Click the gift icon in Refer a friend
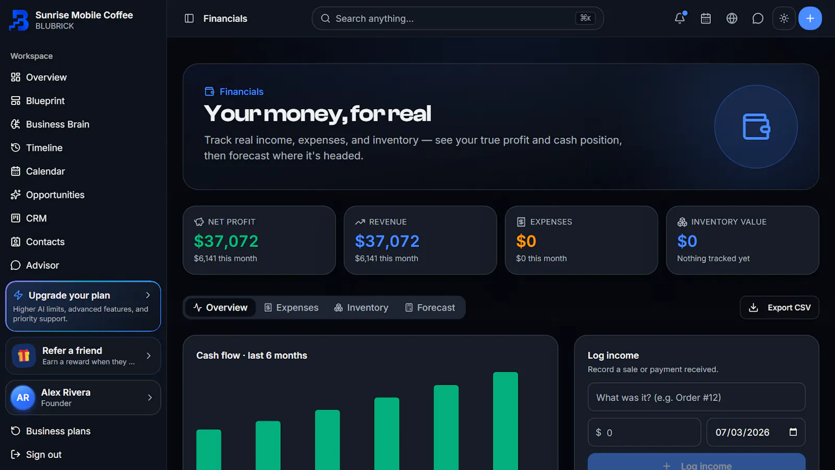835x470 pixels. point(23,356)
